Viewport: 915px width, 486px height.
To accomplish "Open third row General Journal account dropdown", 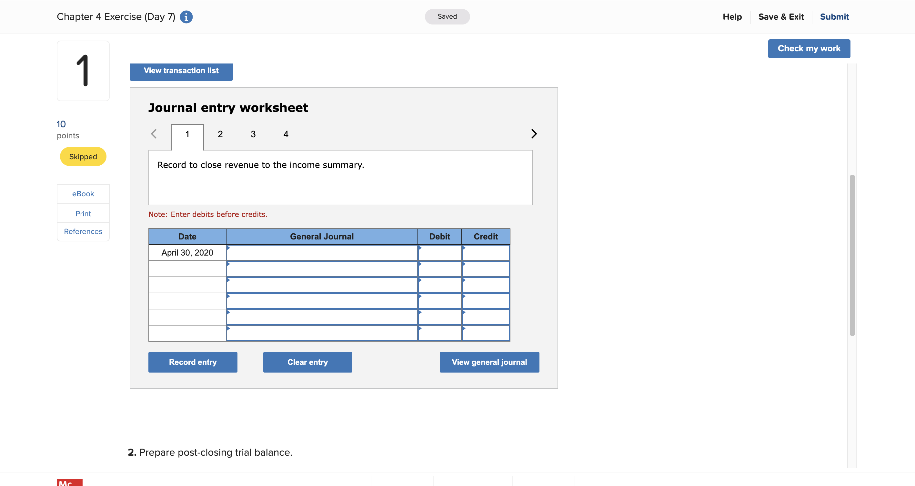I will pyautogui.click(x=321, y=285).
